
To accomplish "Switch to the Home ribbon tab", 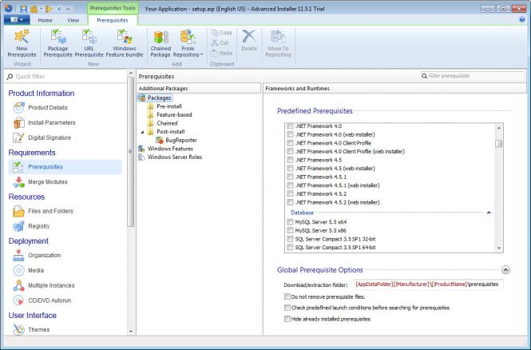I will click(x=45, y=18).
